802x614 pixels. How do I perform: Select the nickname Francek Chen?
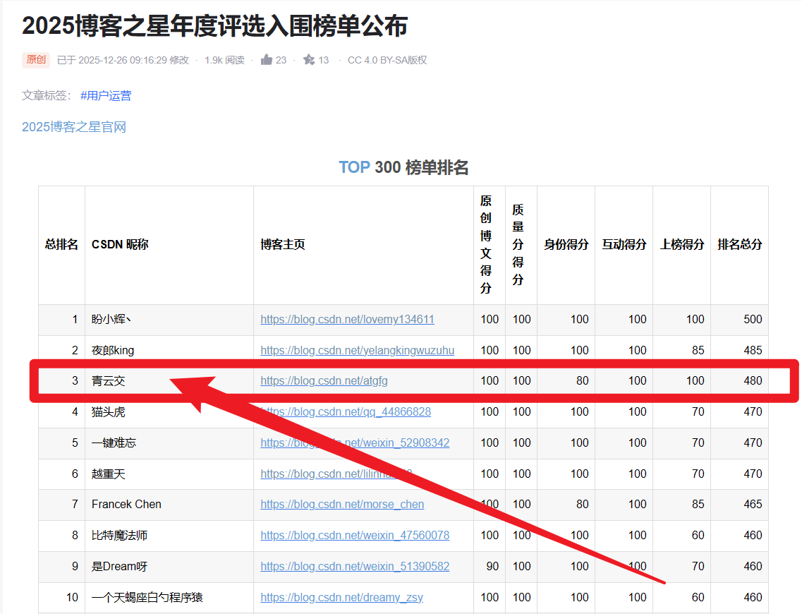click(126, 505)
